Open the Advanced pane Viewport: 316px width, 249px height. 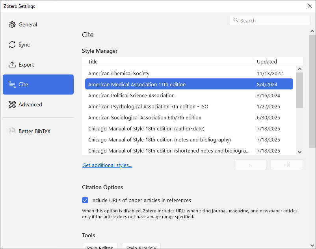[38, 104]
